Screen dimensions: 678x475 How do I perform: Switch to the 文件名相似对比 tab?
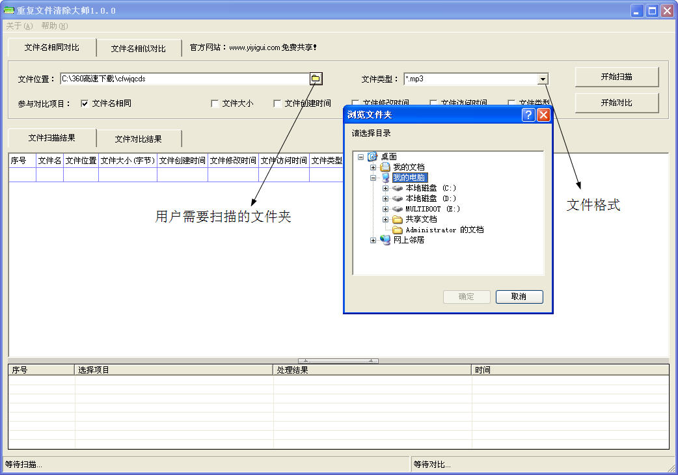[139, 48]
